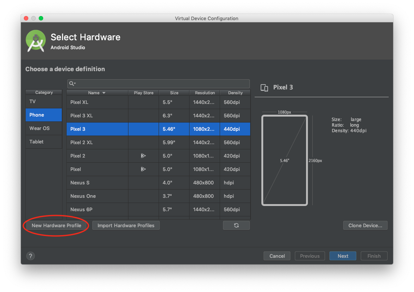Select the Pixel XL device row
Image resolution: width=414 pixels, height=292 pixels.
click(x=159, y=102)
